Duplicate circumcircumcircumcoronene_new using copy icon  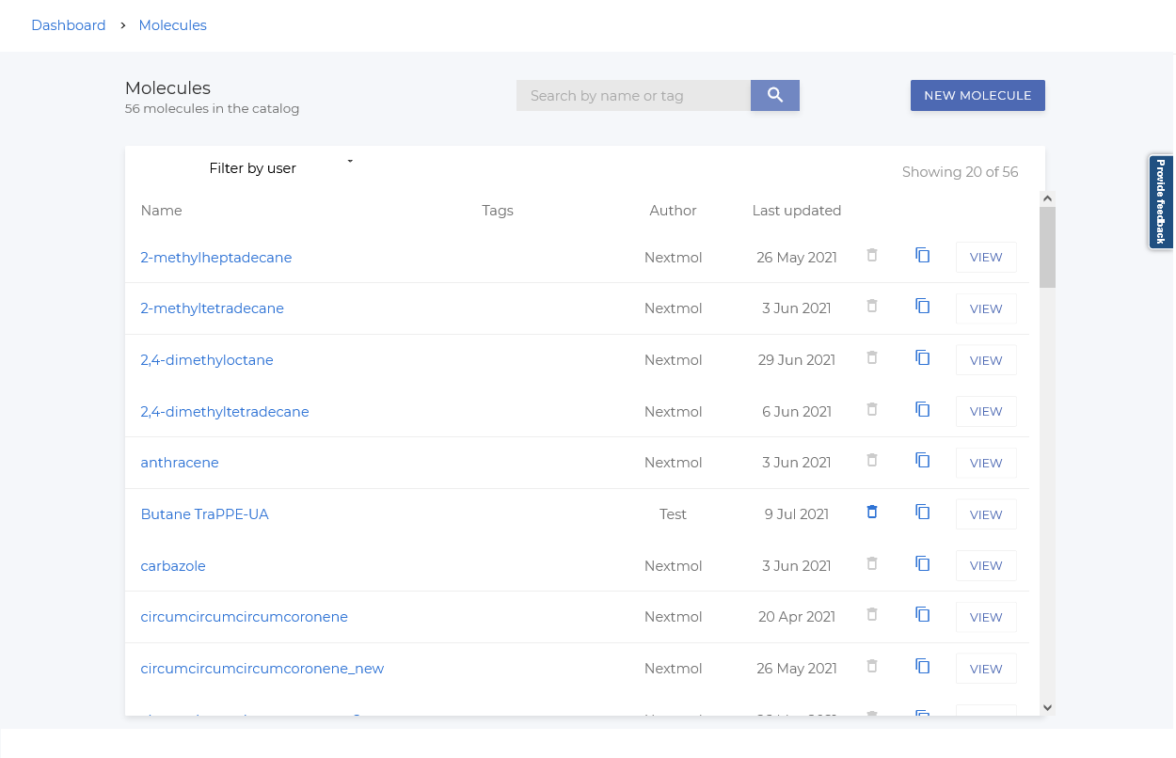[923, 666]
